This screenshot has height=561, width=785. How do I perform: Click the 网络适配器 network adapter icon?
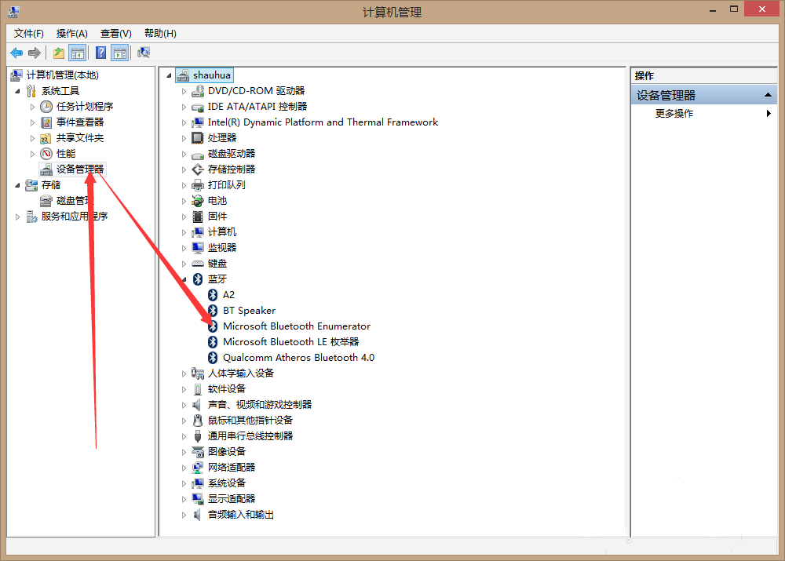198,468
